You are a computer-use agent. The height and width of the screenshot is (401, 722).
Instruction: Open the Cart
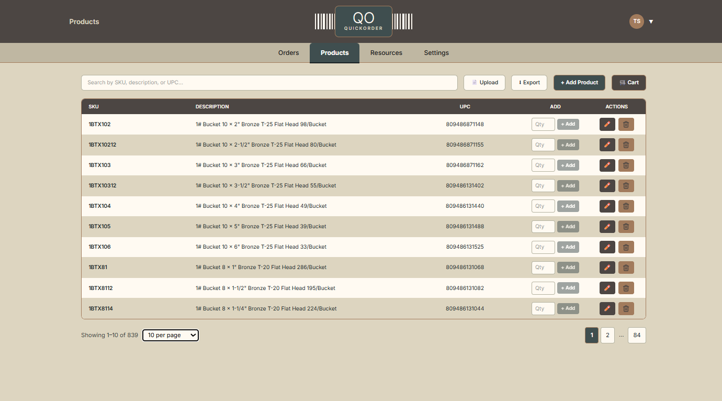click(628, 83)
